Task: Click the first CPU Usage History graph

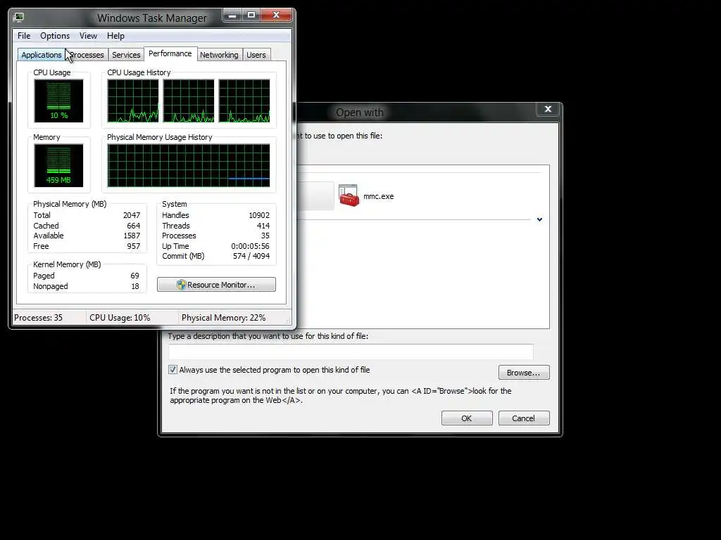Action: point(133,101)
